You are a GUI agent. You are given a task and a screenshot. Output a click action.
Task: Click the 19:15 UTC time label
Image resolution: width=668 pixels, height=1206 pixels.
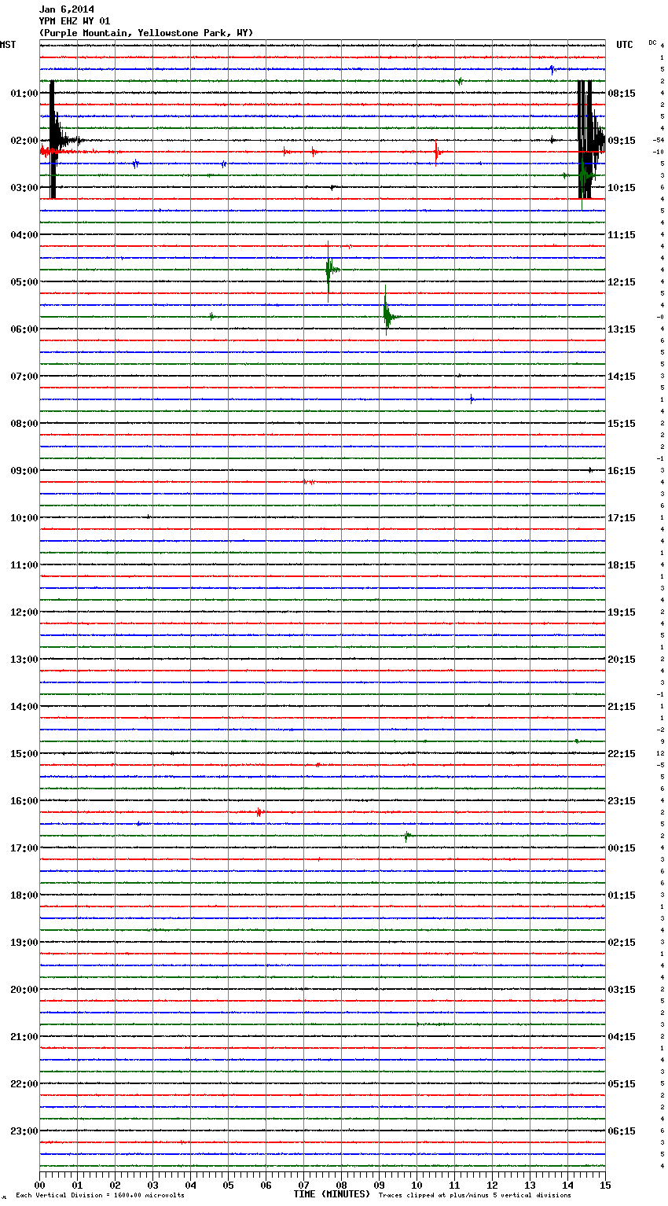click(622, 612)
